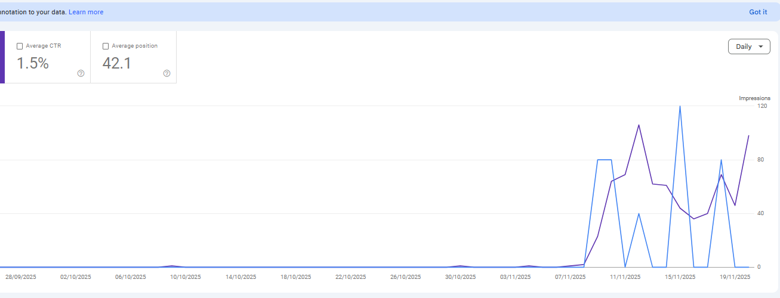The image size is (780, 298).
Task: Click the 42.1 Average position value
Action: [x=117, y=63]
